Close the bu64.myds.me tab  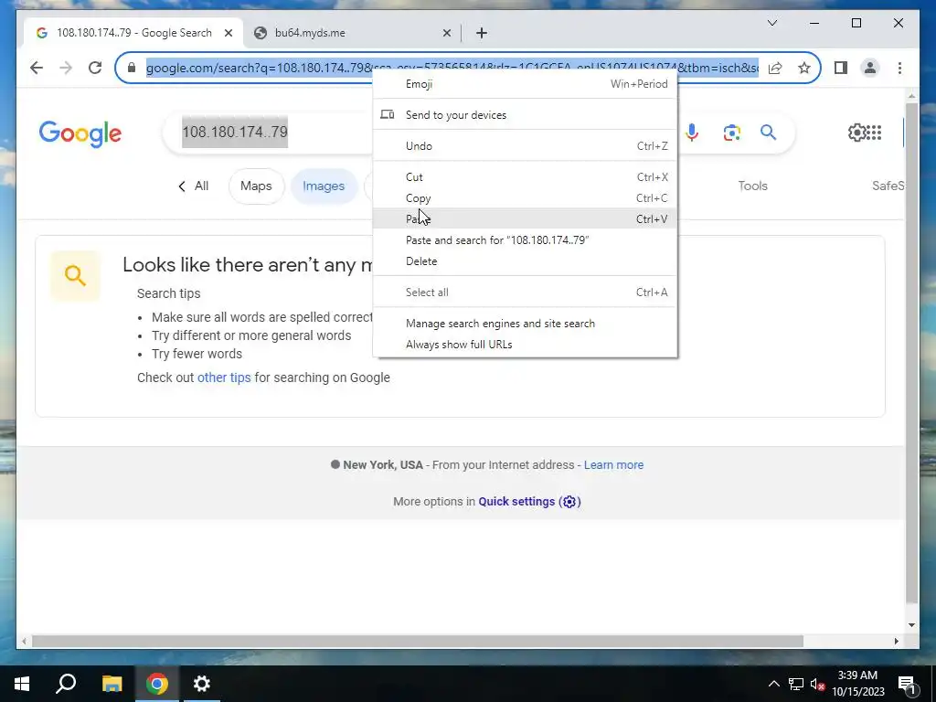point(446,34)
